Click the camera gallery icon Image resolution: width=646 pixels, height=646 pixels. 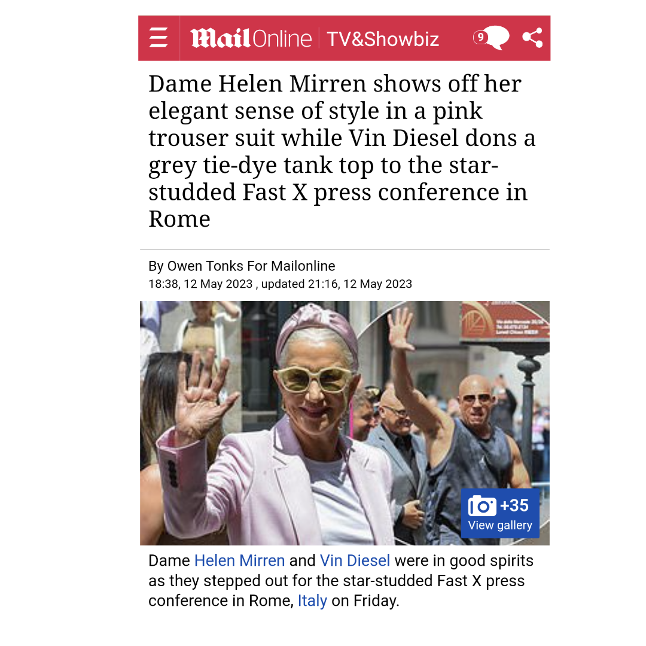tap(482, 505)
